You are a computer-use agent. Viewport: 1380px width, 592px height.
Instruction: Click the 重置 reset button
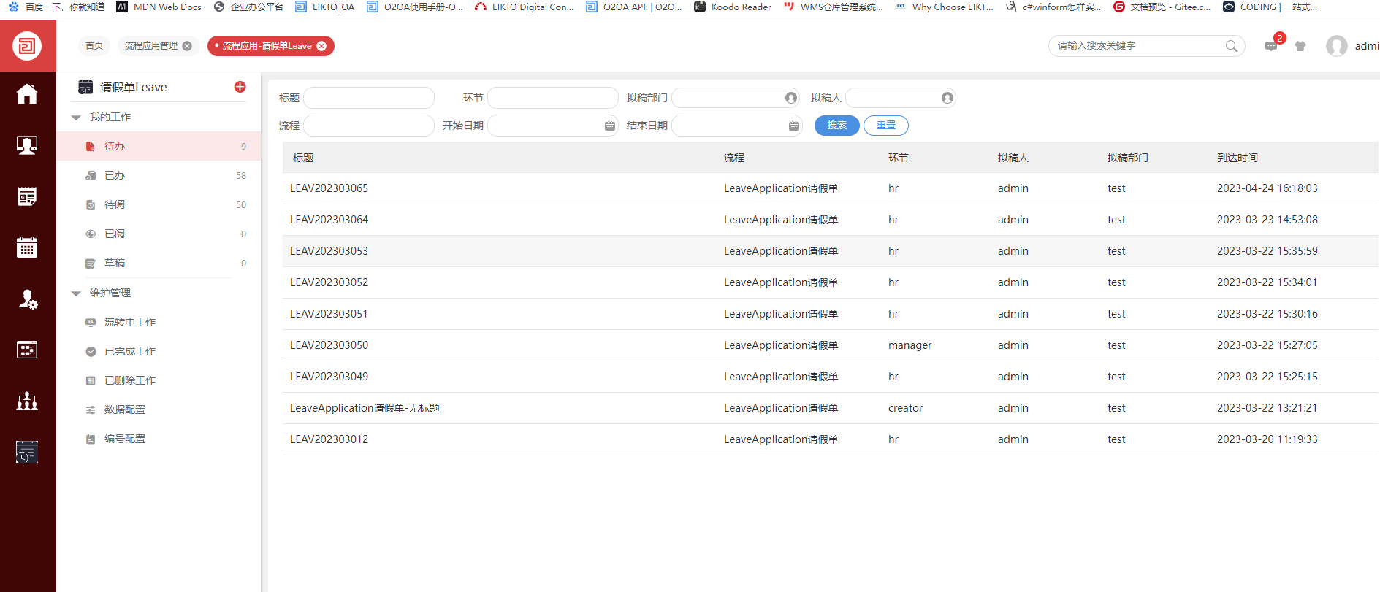tap(886, 126)
